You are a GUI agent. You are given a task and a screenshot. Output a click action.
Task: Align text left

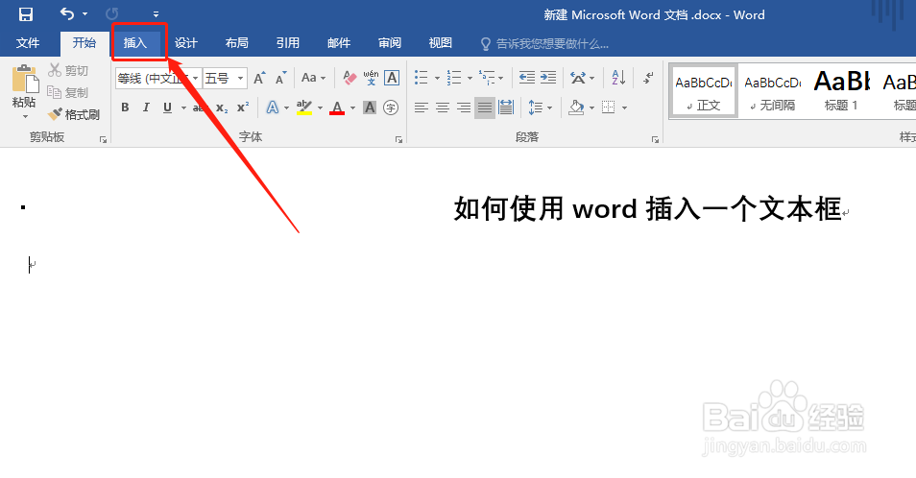pyautogui.click(x=422, y=108)
